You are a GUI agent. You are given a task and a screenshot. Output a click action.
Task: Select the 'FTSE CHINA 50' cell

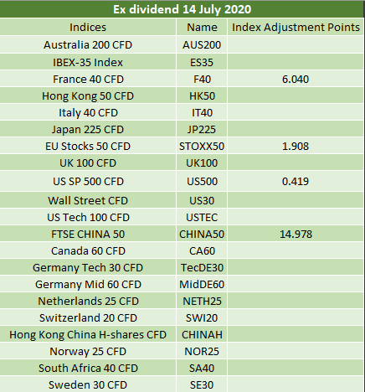pos(88,234)
